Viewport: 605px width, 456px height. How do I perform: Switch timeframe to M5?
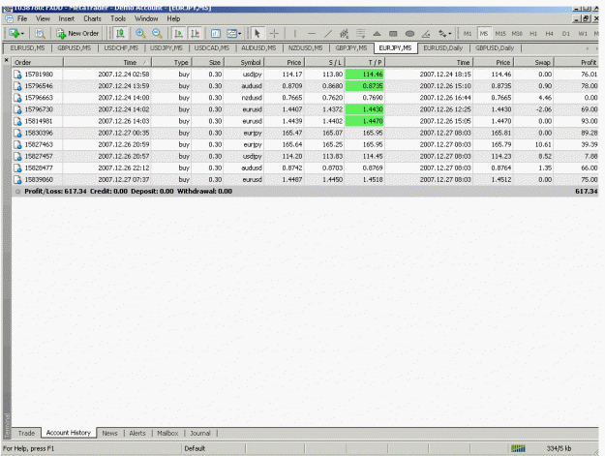pos(484,34)
